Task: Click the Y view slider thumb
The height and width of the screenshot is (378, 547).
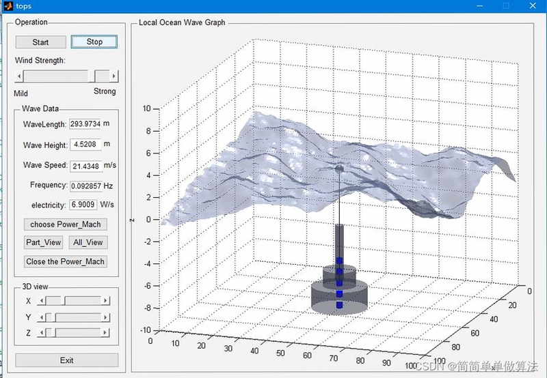Action: click(x=54, y=317)
